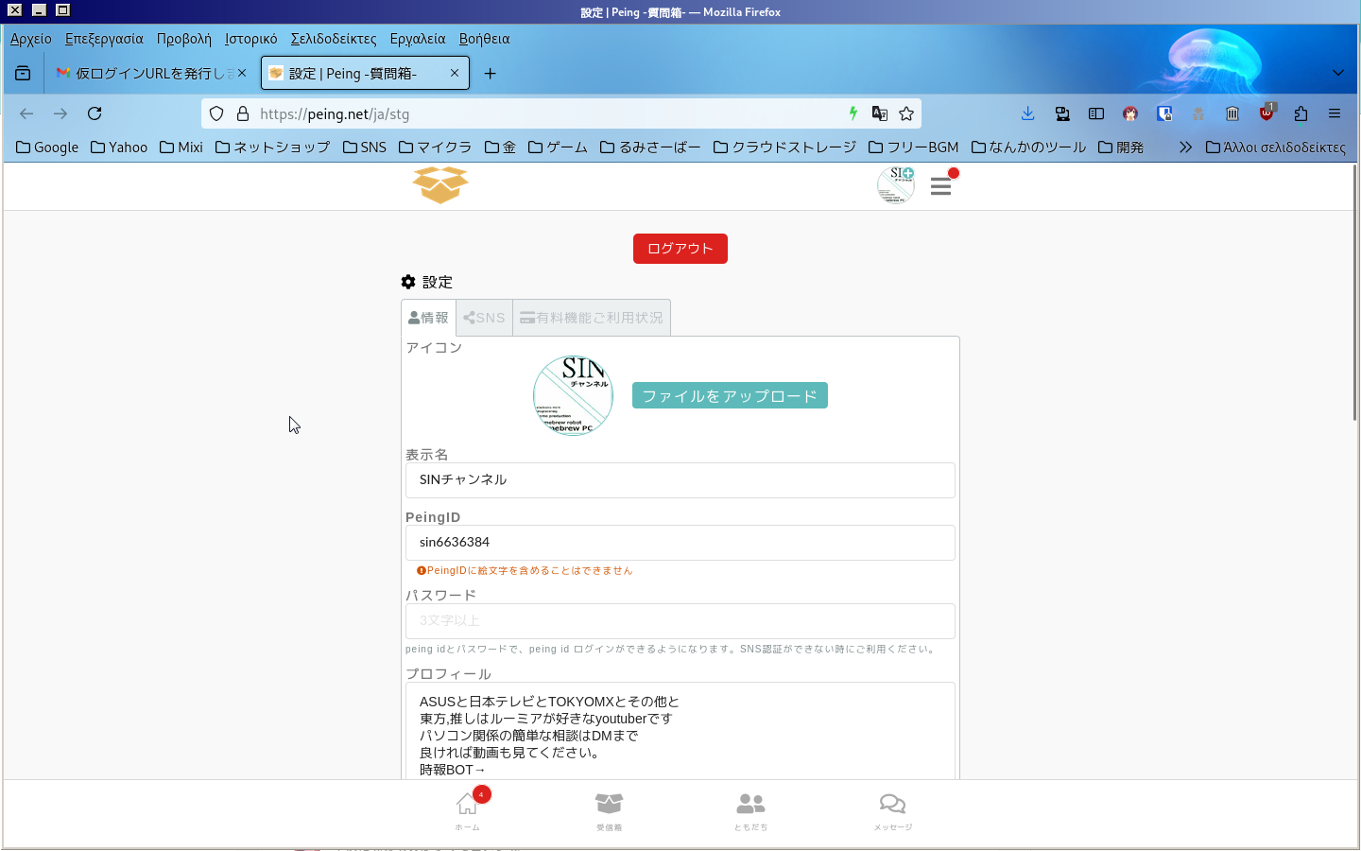1361x851 pixels.
Task: Open the ゲーム bookmarks folder
Action: point(558,148)
